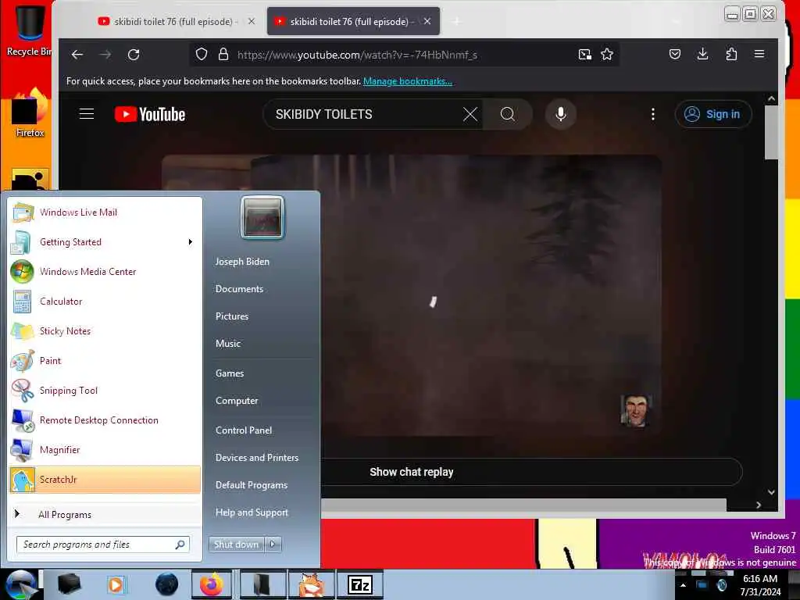
Task: Launch Windows Media Center
Action: [105, 271]
